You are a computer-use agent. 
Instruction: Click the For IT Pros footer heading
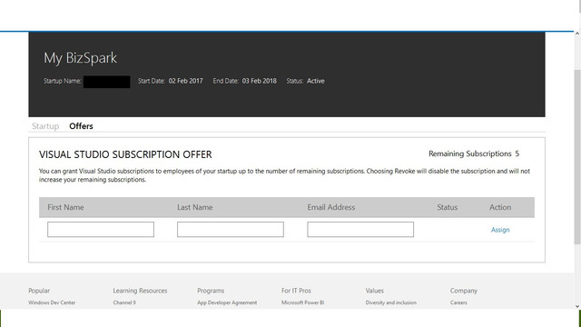pyautogui.click(x=296, y=291)
